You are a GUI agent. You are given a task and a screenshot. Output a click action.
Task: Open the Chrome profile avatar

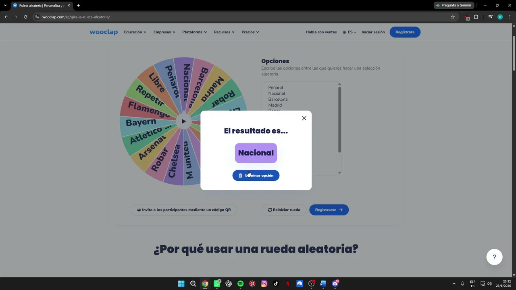500,17
